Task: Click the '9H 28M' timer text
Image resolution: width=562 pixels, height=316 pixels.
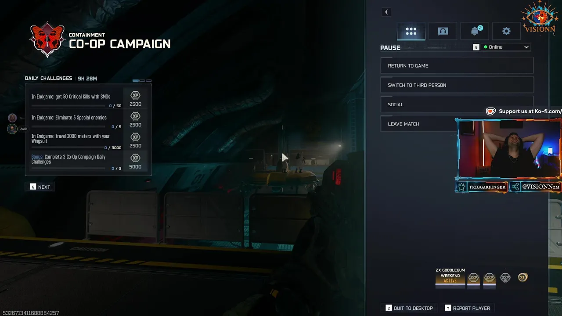Action: pyautogui.click(x=87, y=79)
